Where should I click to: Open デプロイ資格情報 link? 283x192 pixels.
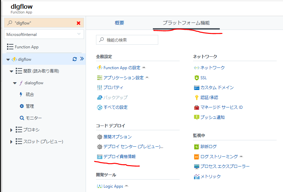tap(119, 156)
